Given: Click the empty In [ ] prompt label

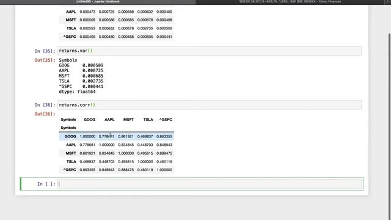Looking at the screenshot, I should point(46,184).
